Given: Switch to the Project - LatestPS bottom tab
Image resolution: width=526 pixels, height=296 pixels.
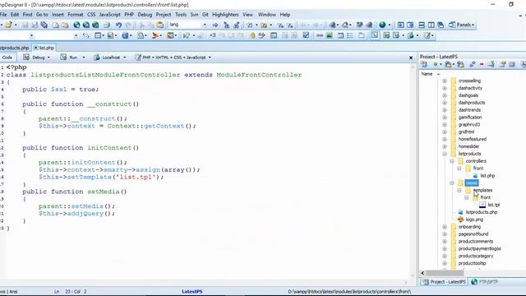Looking at the screenshot, I should (444, 282).
